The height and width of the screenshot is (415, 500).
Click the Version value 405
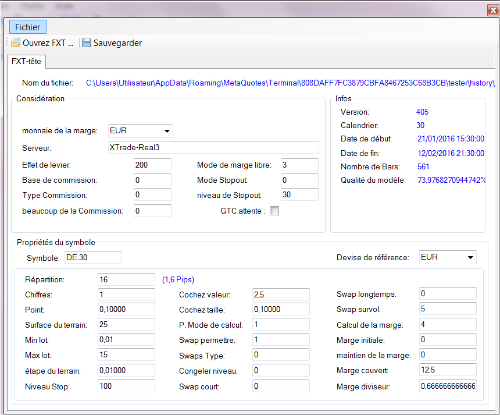(x=422, y=112)
